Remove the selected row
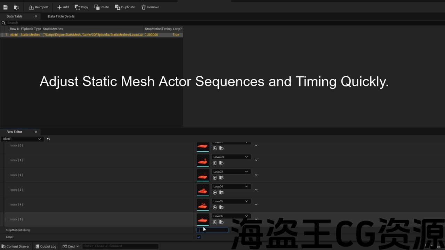Viewport: 445px width, 250px height. click(150, 7)
